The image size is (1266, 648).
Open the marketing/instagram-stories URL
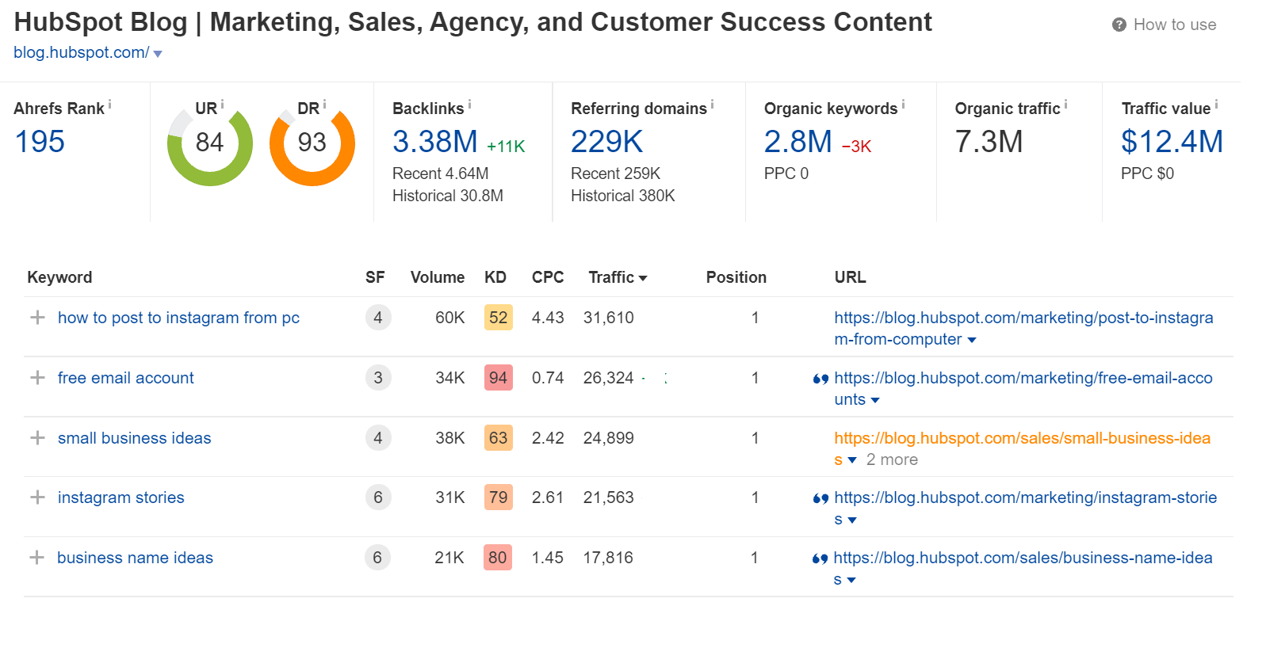pos(1025,508)
